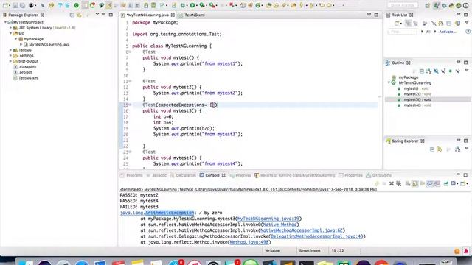Expand the .settings folder node

[x=10, y=56]
